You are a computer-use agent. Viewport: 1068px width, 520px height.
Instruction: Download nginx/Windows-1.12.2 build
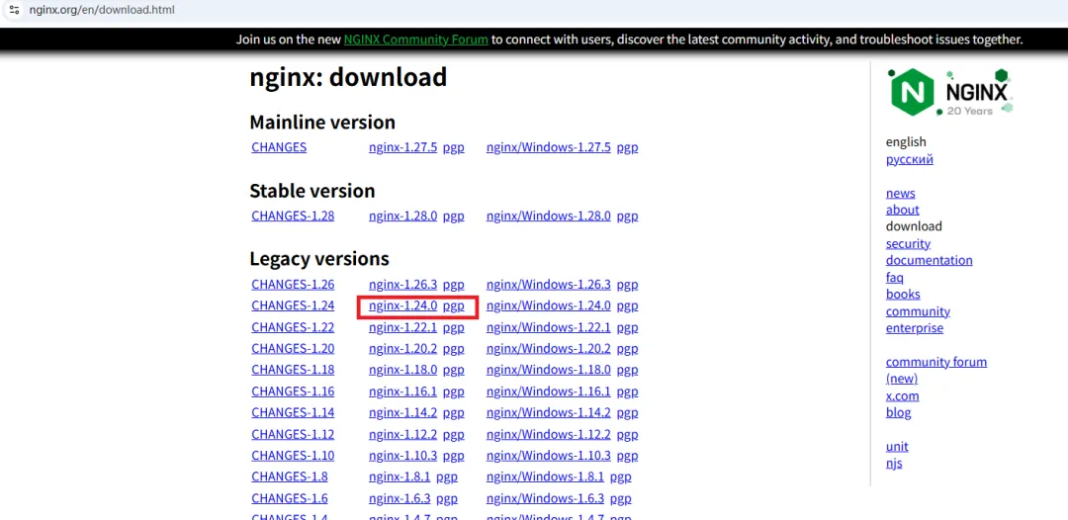pyautogui.click(x=548, y=434)
